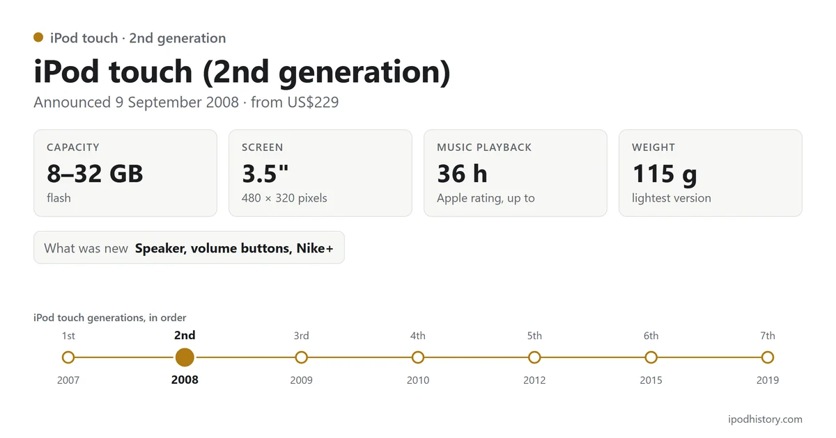Click the announced date and price subtitle
This screenshot has height=438, width=836.
click(186, 102)
